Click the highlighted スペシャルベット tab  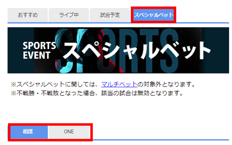tap(154, 15)
